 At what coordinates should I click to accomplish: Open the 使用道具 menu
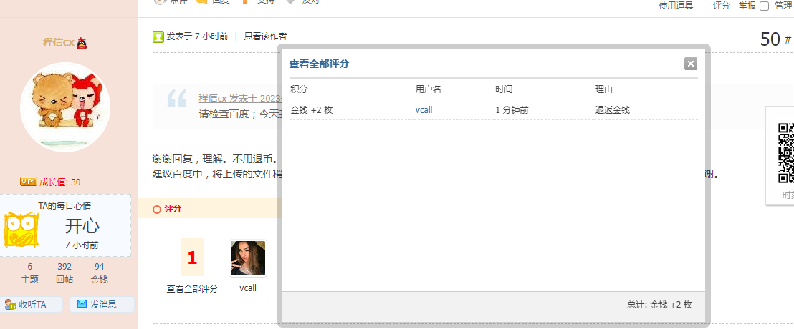pos(676,6)
